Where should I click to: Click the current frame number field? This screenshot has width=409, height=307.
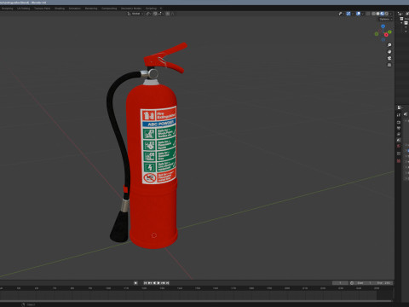click(340, 283)
